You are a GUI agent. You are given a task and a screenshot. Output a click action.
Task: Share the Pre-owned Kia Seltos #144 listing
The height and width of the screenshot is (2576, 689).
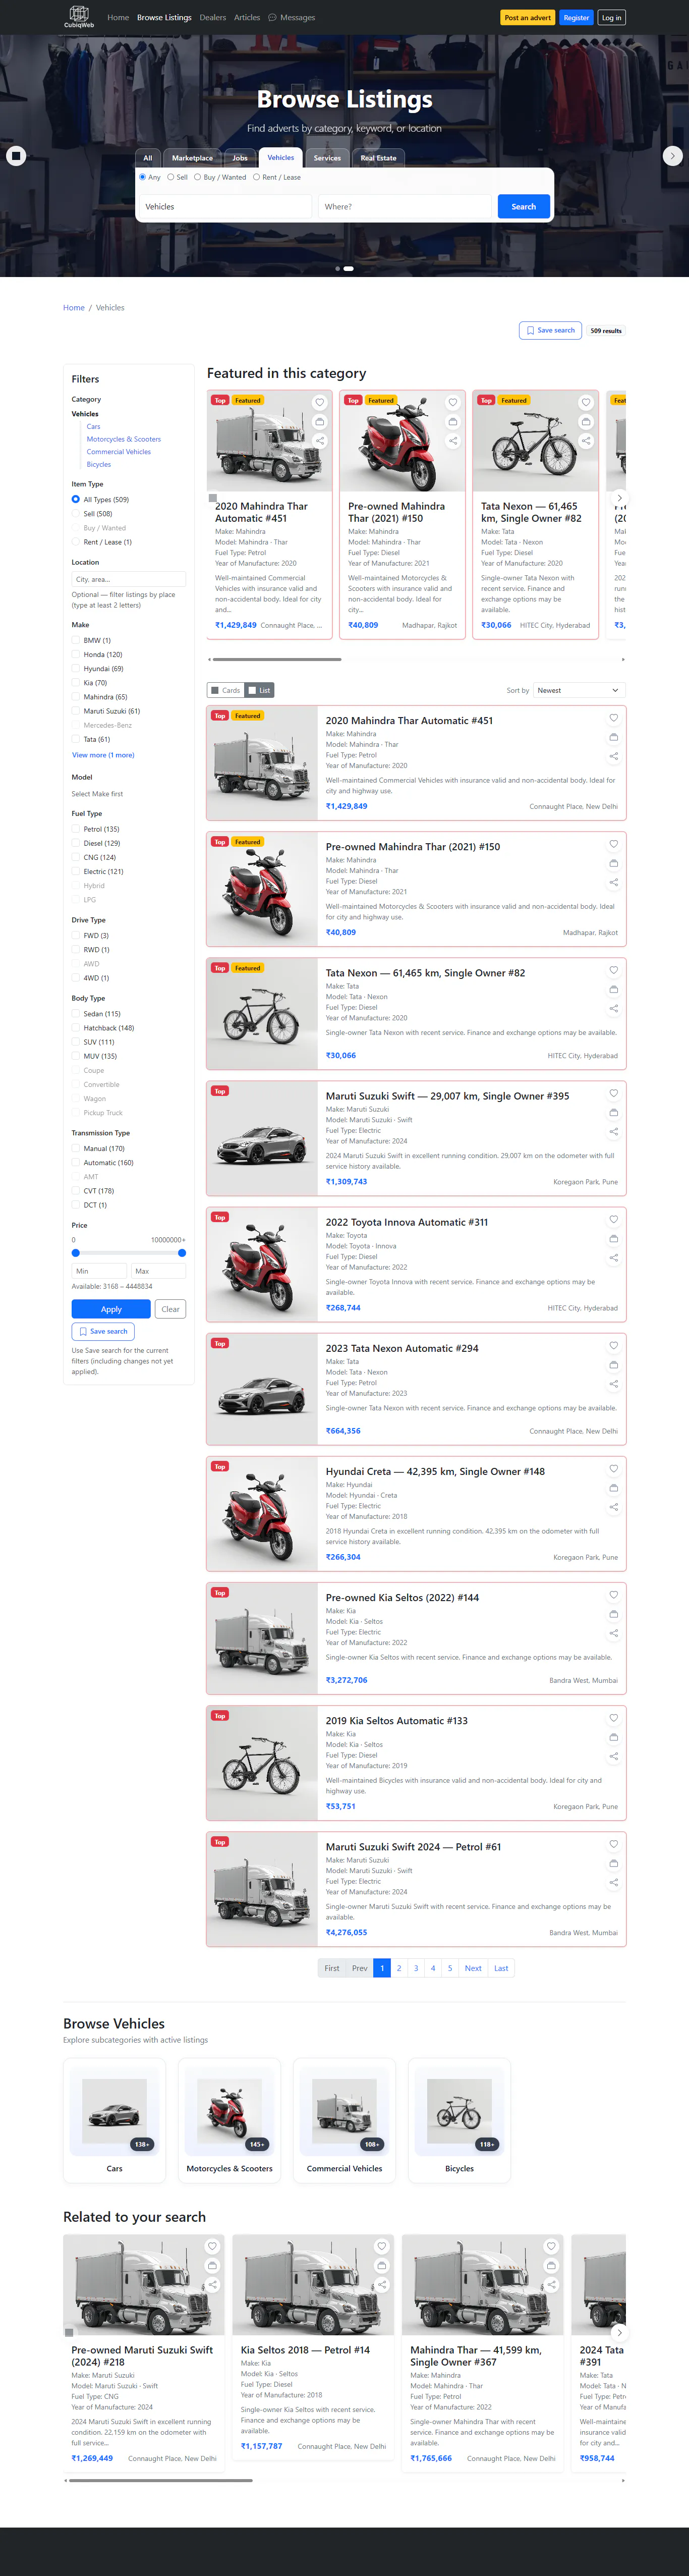(x=614, y=1633)
